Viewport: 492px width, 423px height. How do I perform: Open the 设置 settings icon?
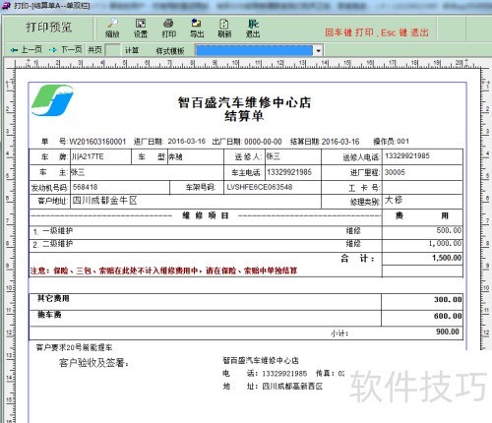[x=141, y=24]
